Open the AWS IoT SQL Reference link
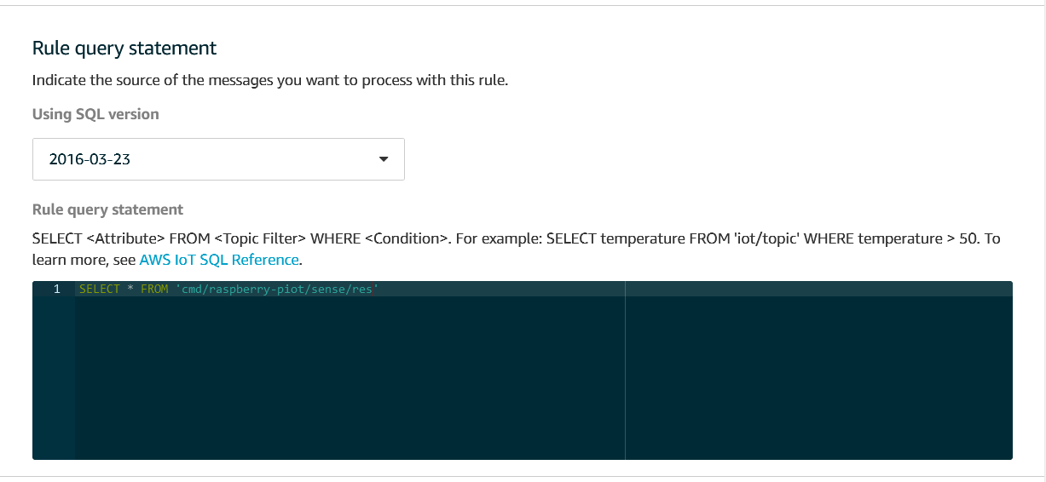The height and width of the screenshot is (482, 1046). pyautogui.click(x=219, y=260)
